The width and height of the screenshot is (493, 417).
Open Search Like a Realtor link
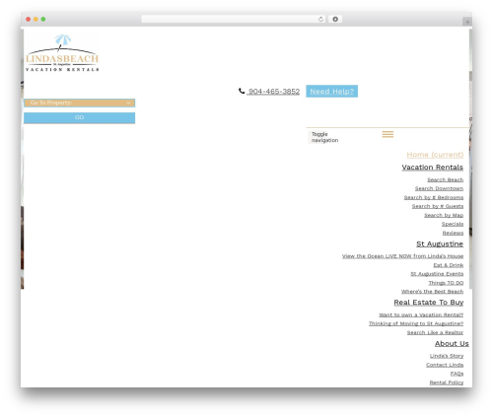[x=435, y=332]
